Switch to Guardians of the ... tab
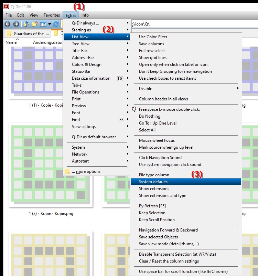The image size is (258, 276). tap(28, 33)
